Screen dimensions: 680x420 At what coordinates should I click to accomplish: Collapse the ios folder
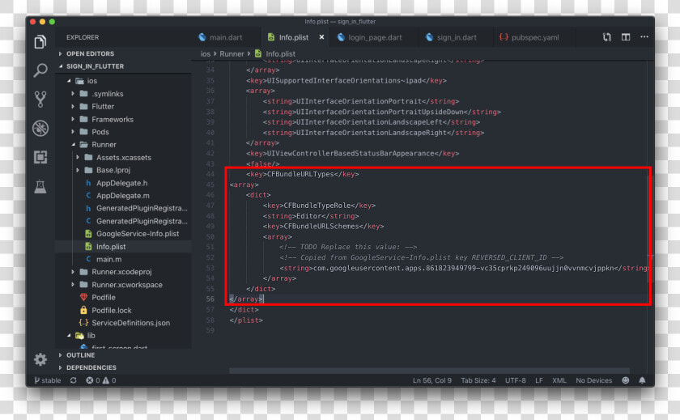click(x=92, y=81)
